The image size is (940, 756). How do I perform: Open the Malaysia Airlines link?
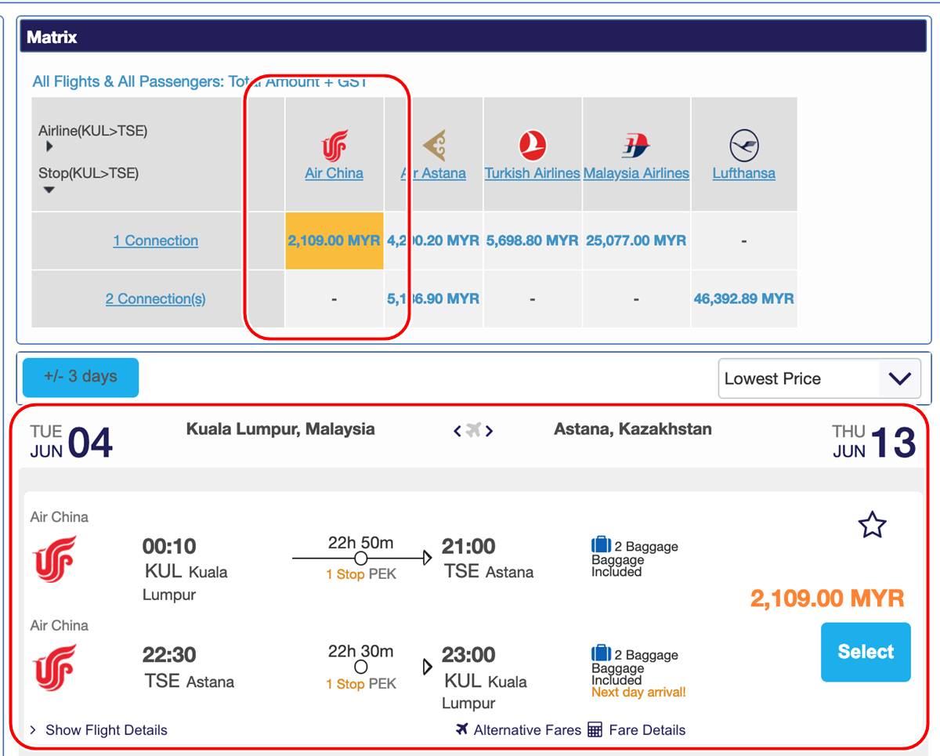pos(636,173)
